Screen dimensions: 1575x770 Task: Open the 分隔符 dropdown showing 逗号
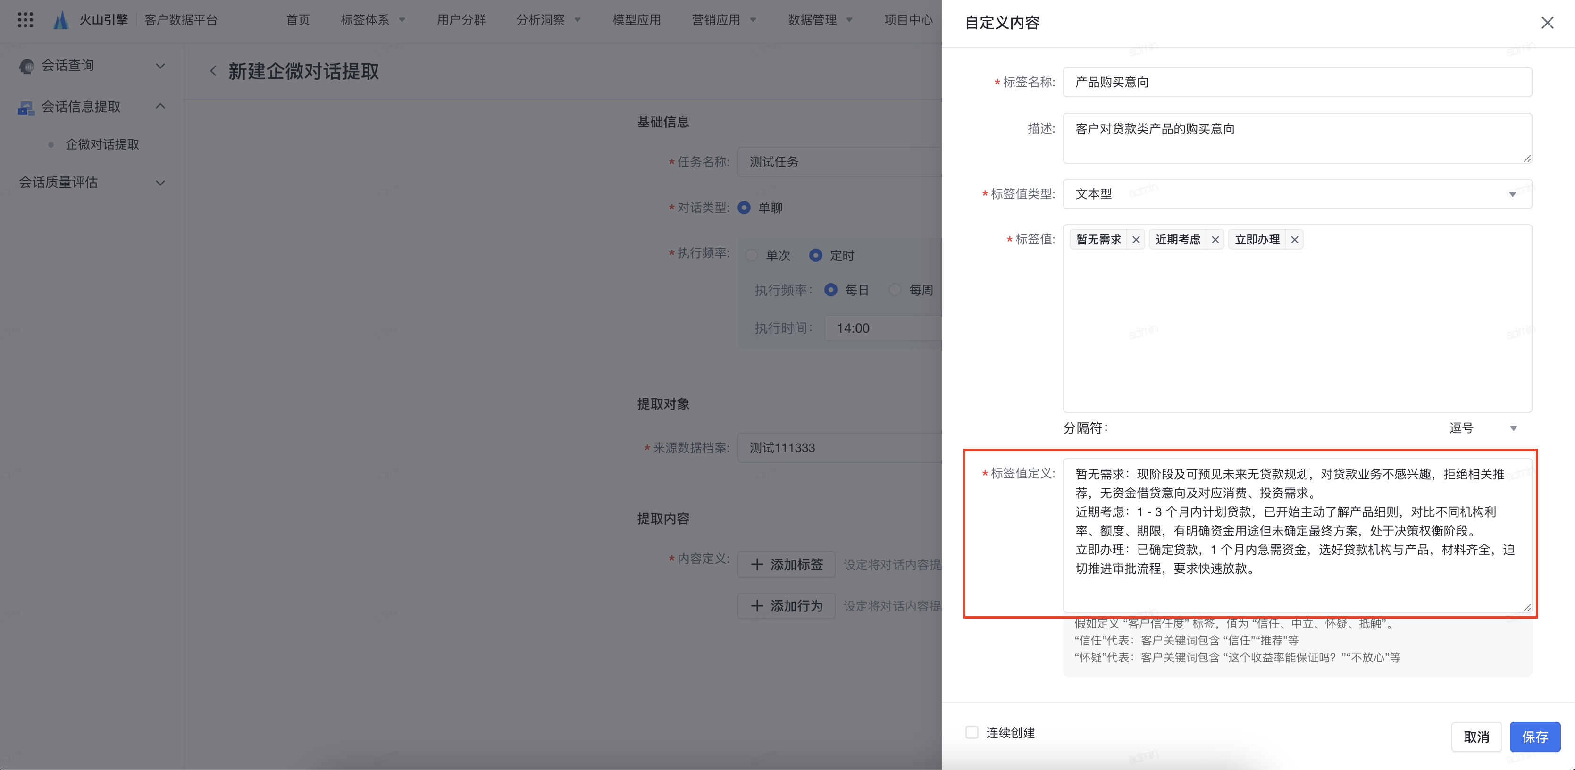(x=1483, y=428)
